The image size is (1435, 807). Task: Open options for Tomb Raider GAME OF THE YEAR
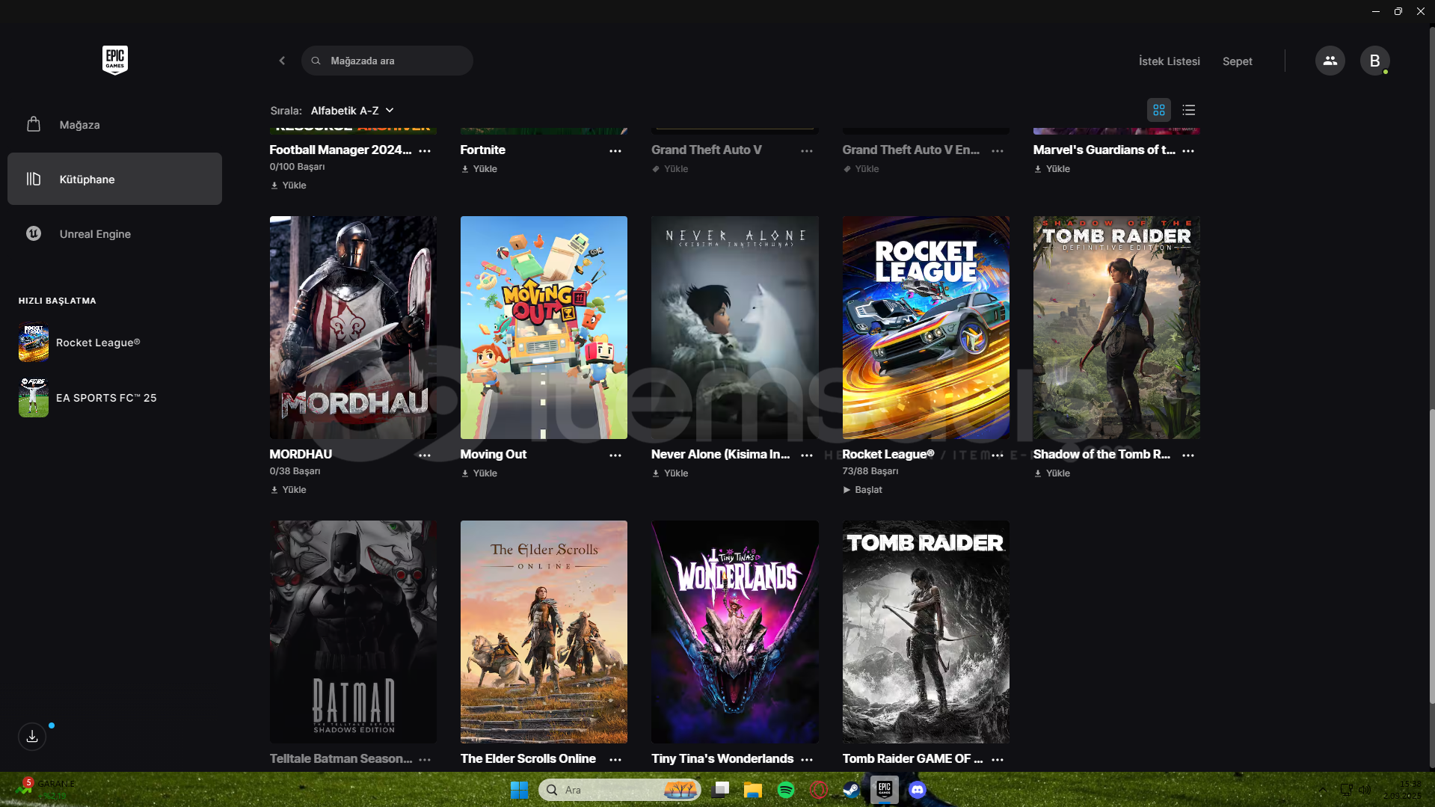tap(998, 759)
